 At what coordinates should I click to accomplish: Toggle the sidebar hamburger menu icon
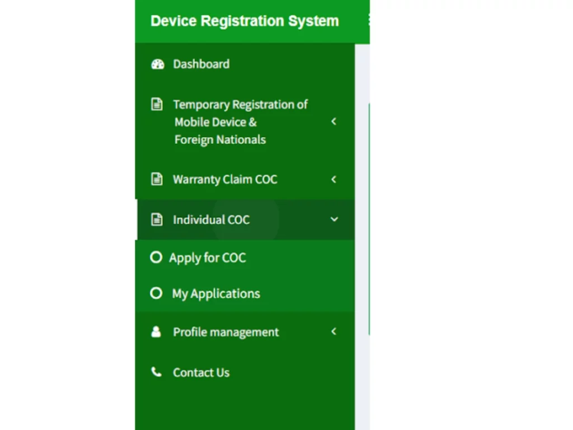368,21
